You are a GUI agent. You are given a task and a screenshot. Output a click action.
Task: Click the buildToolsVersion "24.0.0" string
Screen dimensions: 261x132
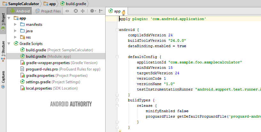click(x=177, y=40)
